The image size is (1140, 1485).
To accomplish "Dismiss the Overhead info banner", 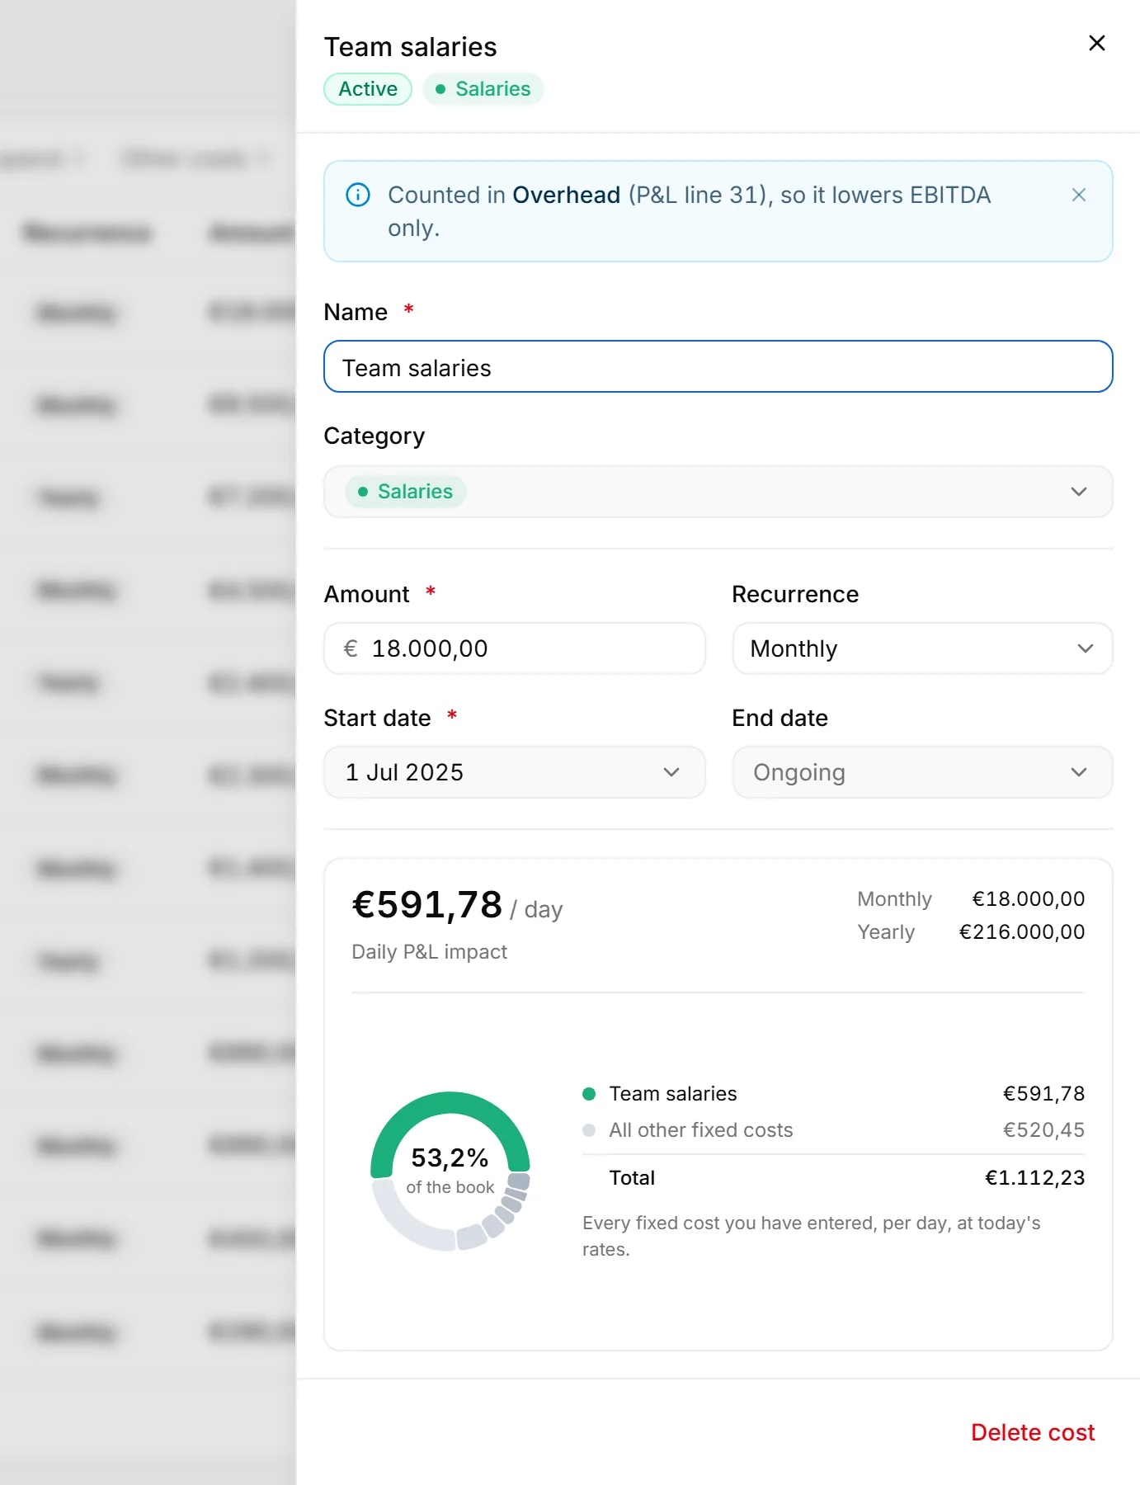I will [x=1078, y=195].
